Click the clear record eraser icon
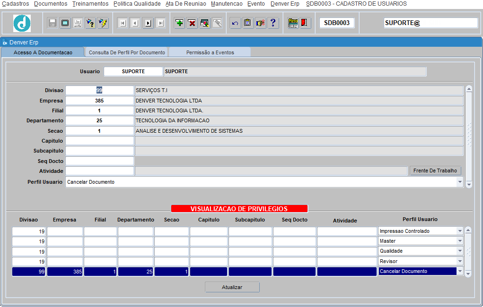This screenshot has height=307, width=483. click(204, 23)
